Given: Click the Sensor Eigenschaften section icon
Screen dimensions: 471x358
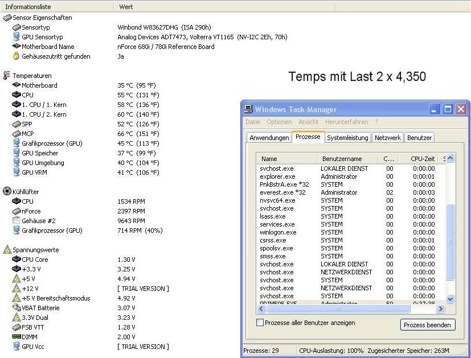Looking at the screenshot, I should (x=7, y=18).
